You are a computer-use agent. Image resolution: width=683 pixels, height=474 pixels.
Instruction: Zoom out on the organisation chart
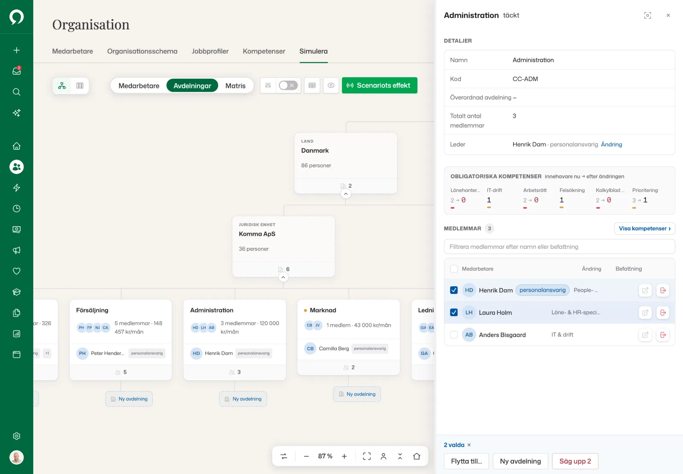(306, 457)
